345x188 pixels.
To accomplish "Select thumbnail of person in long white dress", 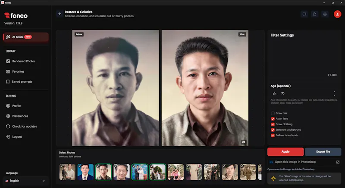I will tap(194, 172).
